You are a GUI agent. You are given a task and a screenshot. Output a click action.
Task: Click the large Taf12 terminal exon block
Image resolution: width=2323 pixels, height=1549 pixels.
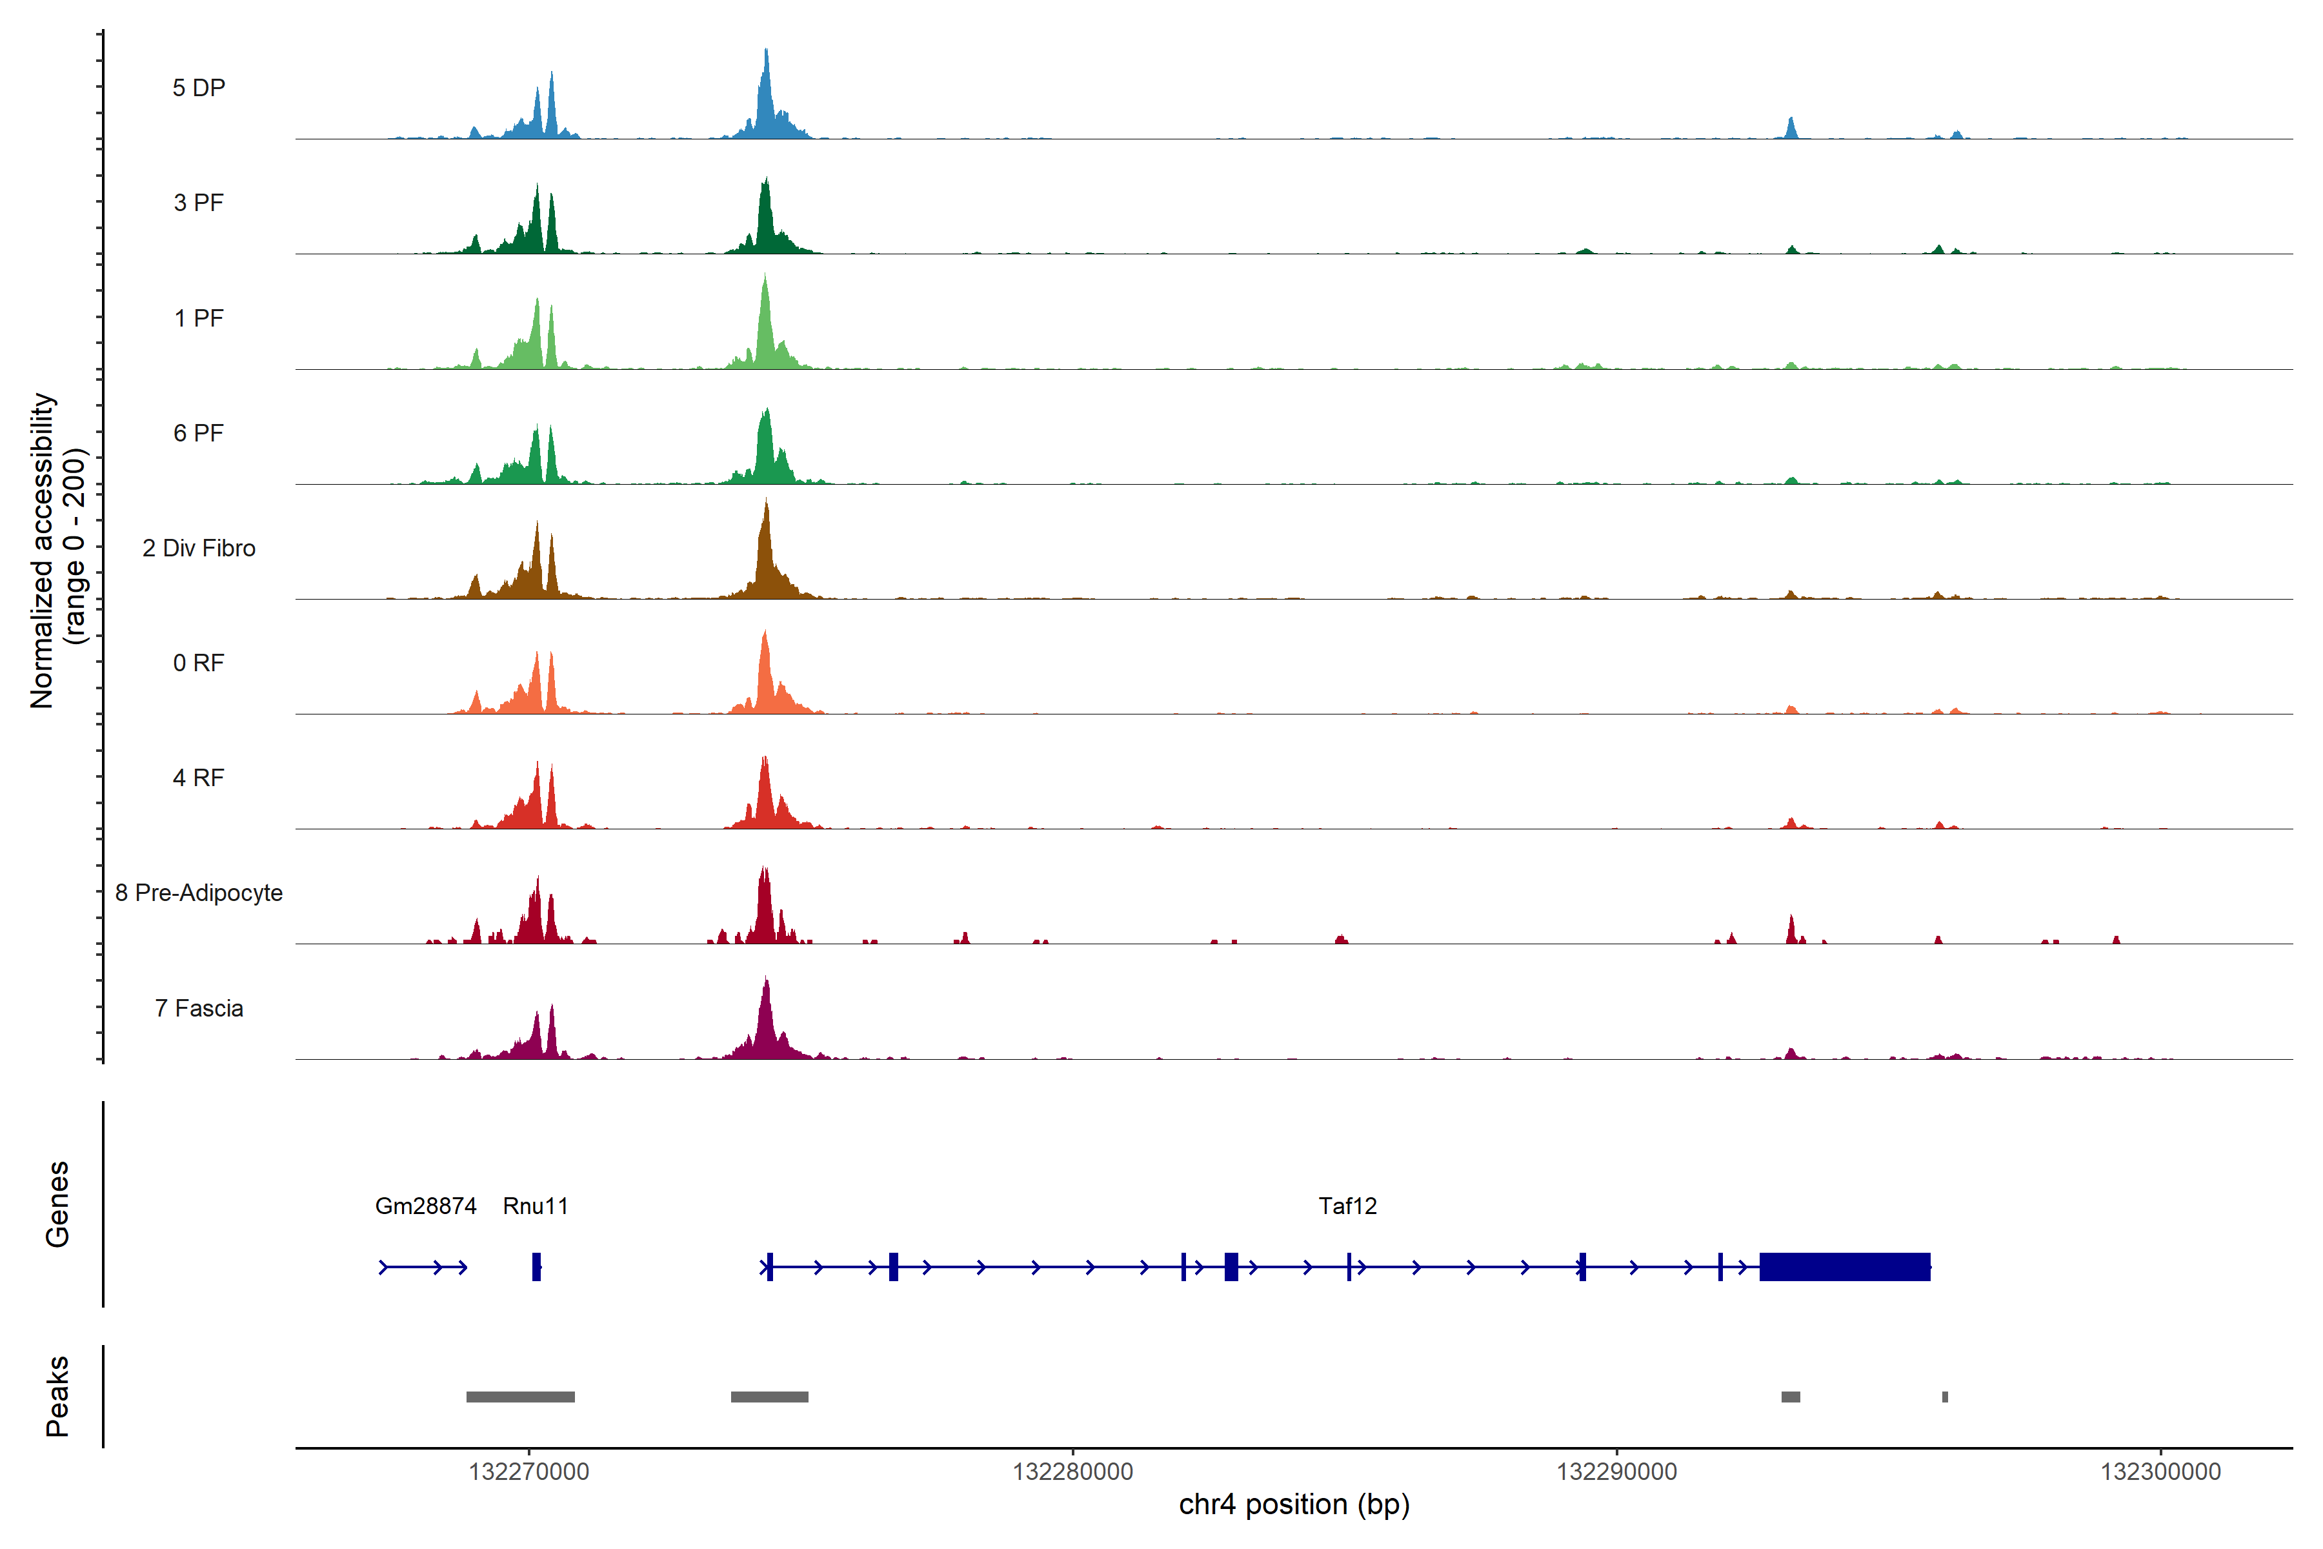pos(1844,1266)
